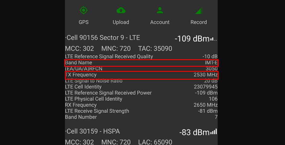The image size is (285, 145).
Task: Select the GPS text label
Action: [84, 22]
